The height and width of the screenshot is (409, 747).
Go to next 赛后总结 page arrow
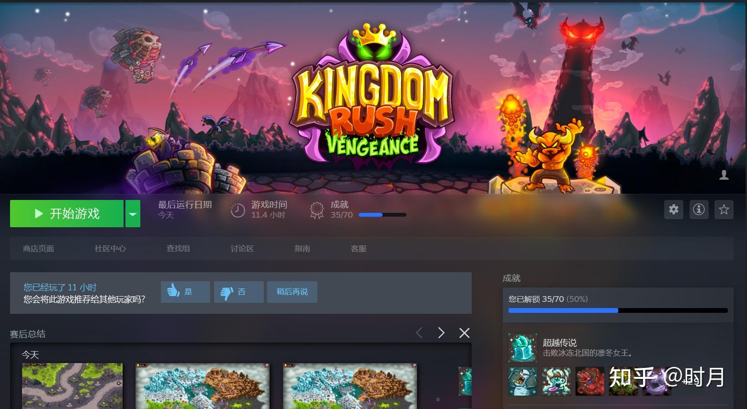(441, 333)
